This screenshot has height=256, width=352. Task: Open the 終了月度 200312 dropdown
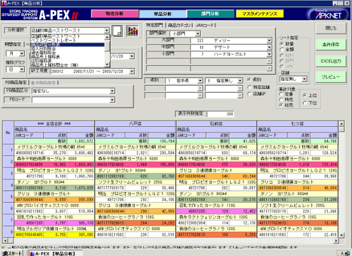click(132, 71)
